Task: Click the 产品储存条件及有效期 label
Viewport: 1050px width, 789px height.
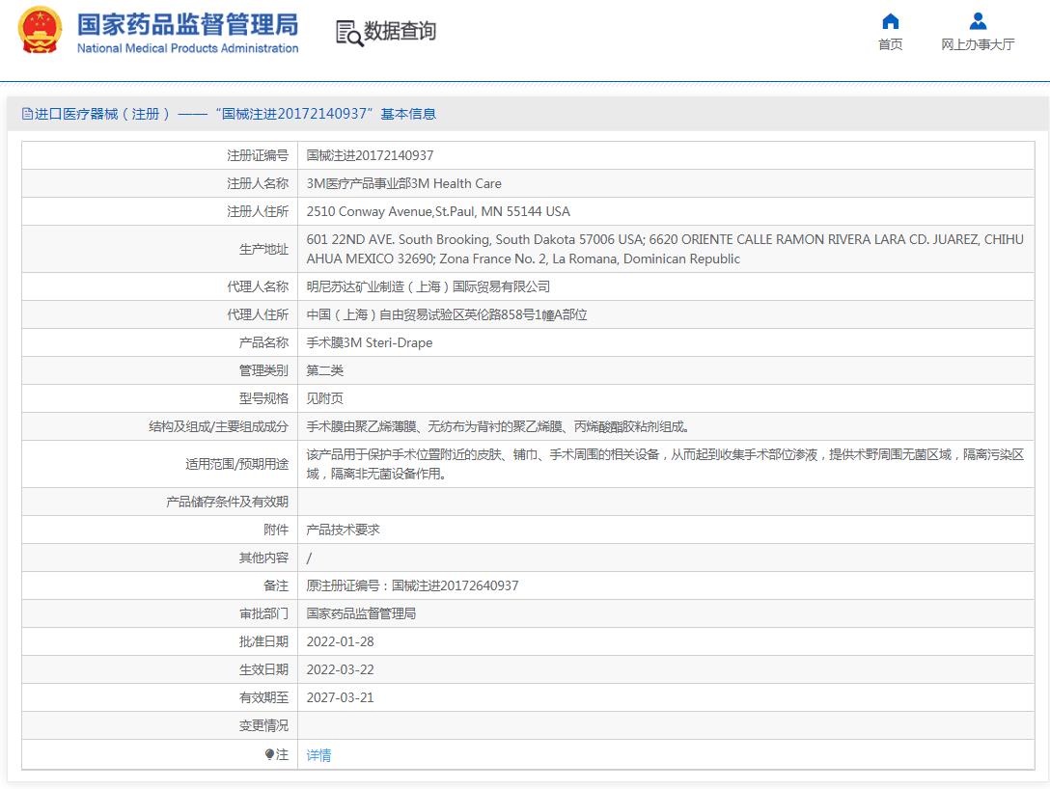Action: [x=227, y=502]
